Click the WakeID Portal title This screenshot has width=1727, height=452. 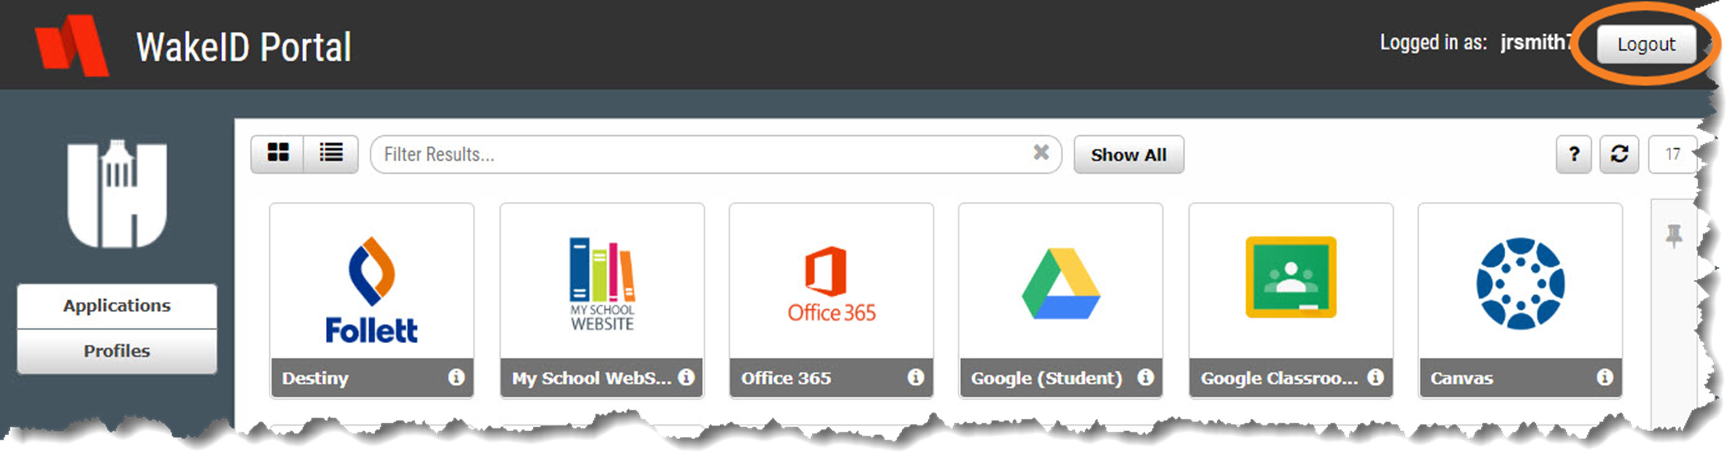click(x=243, y=48)
